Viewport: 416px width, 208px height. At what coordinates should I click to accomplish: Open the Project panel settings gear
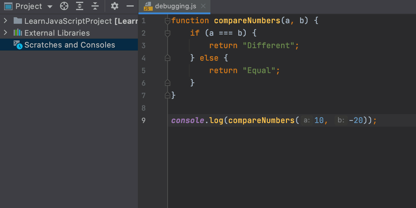coord(114,6)
